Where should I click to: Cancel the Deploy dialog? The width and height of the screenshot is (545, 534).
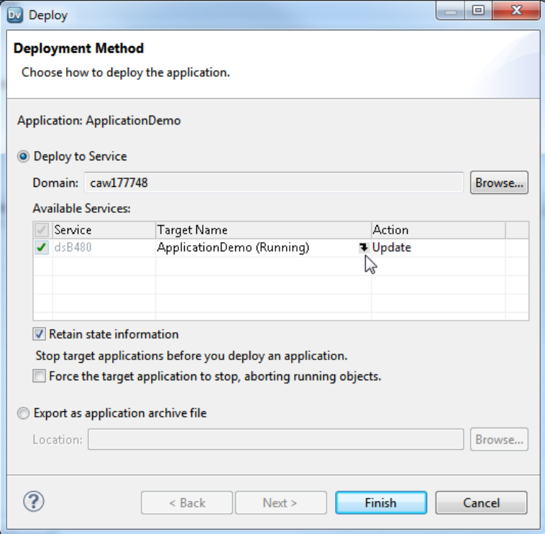pos(481,502)
